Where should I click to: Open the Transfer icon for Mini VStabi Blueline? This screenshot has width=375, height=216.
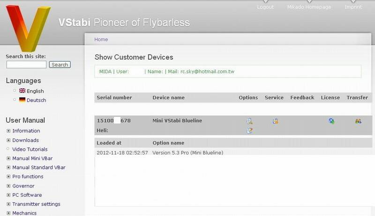(x=358, y=121)
